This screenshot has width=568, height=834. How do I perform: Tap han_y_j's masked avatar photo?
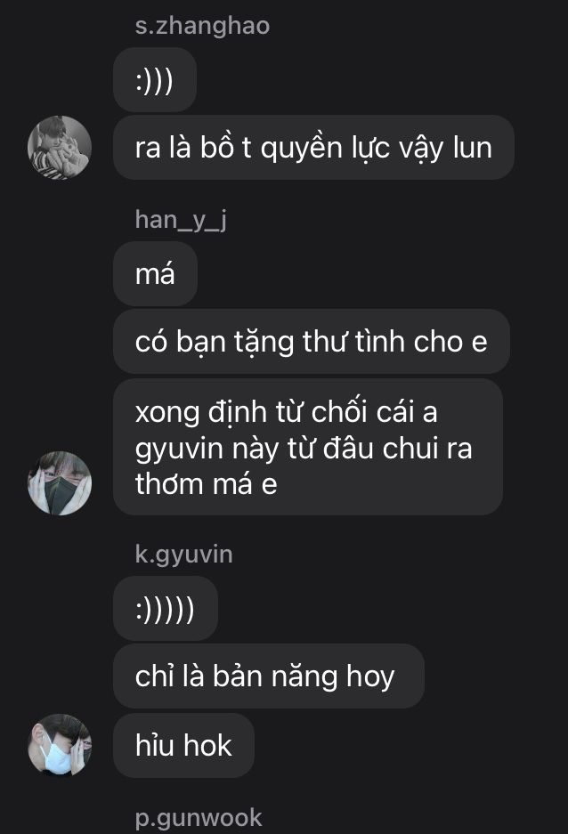coord(60,483)
